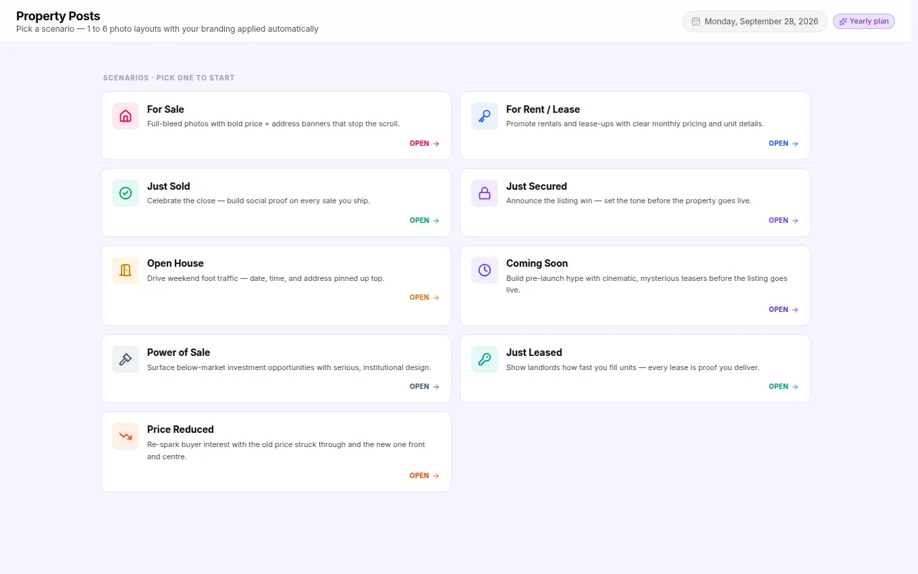Click the Open House door icon
The width and height of the screenshot is (918, 574).
[x=126, y=270]
